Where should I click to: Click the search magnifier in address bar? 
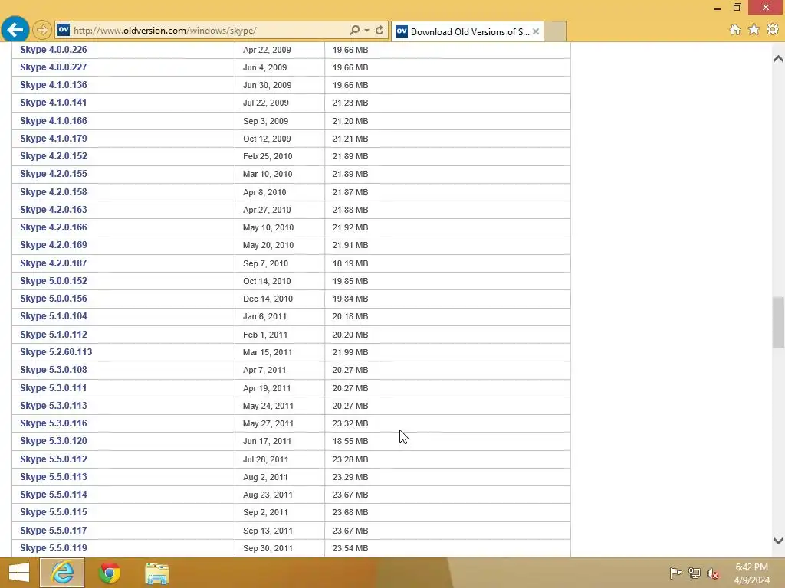[354, 30]
